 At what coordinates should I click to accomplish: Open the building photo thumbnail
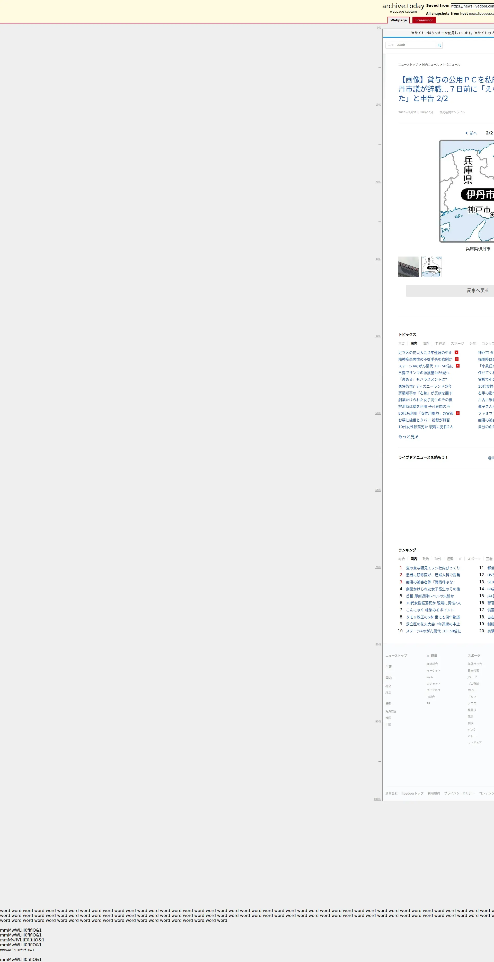pos(408,267)
